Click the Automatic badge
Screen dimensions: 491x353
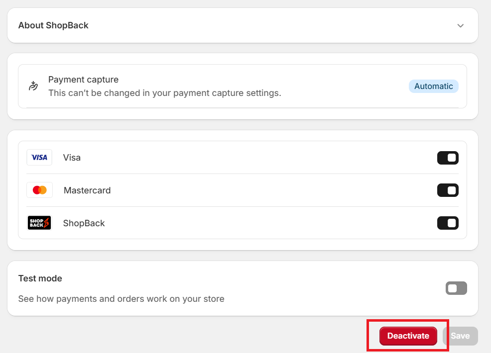click(434, 87)
